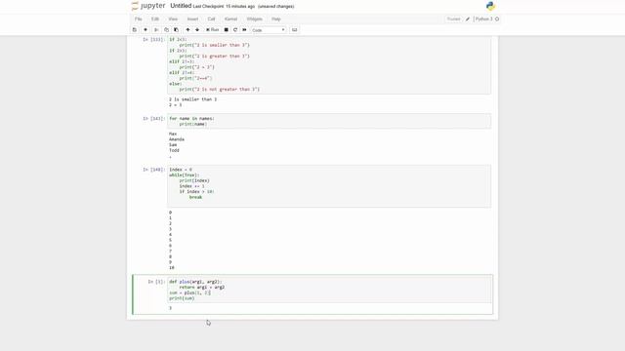Click in the 'for name in names' cell
Viewport: 625px width, 351px height.
(329, 121)
